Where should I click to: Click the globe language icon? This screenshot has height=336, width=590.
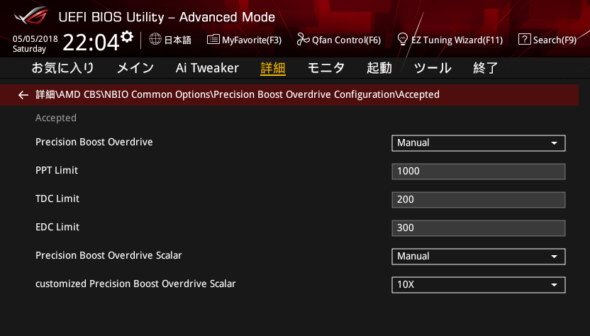[155, 39]
